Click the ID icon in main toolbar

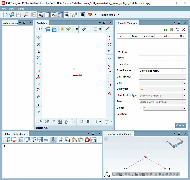point(82,15)
